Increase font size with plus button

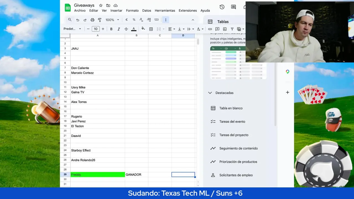(103, 29)
